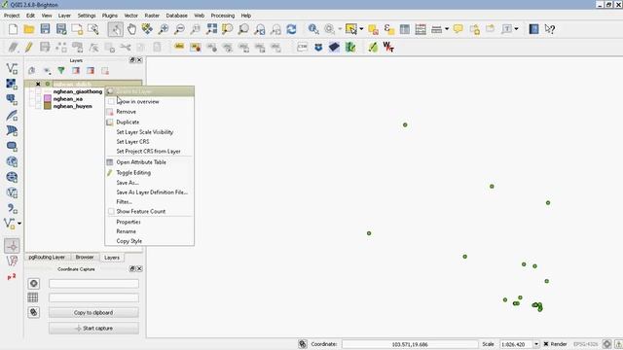Click the add vector layer sidebar icon
The height and width of the screenshot is (350, 623).
(x=12, y=68)
